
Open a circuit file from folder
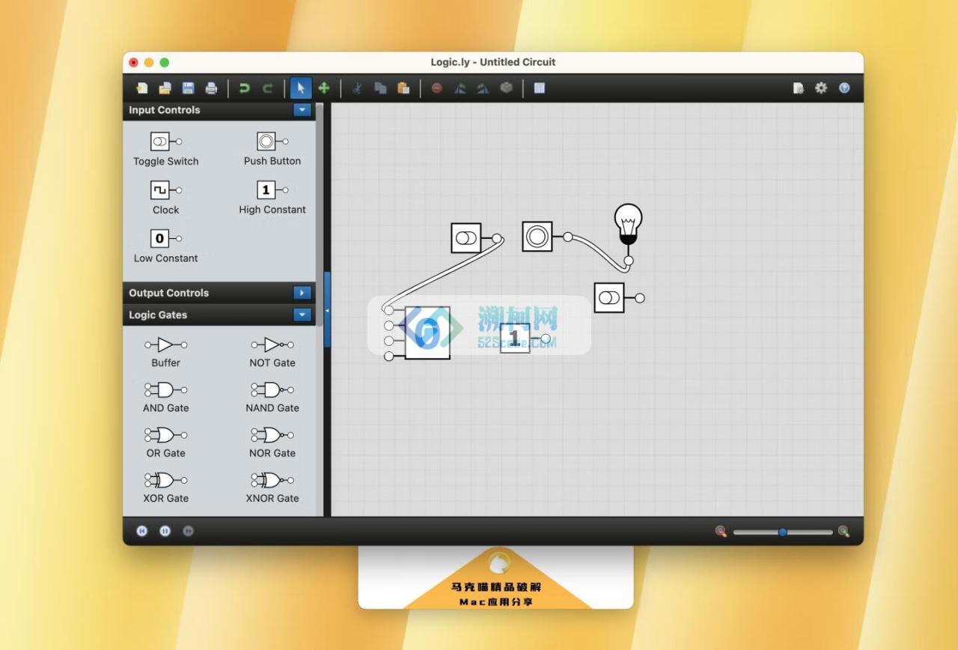[x=165, y=88]
